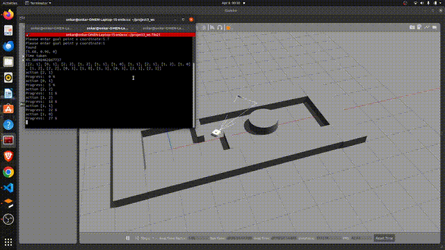This screenshot has height=250, width=445.
Task: Select the orange perspective view toolbar icon
Action: pos(228,28)
